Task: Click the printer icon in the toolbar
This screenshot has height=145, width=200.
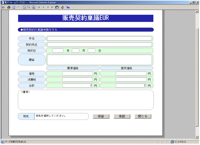Action: pyautogui.click(x=9, y=7)
